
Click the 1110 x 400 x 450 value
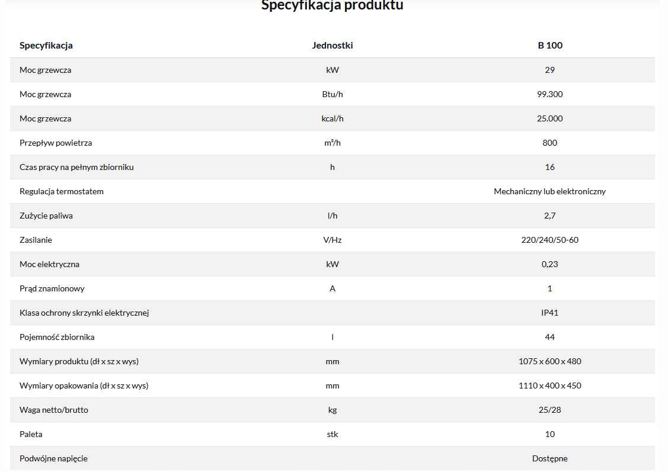pos(549,386)
